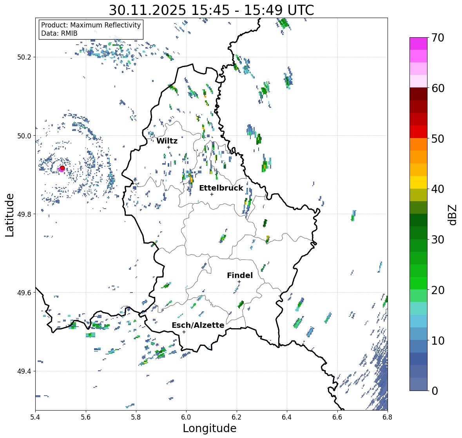Click the dBZ colorbar label
462x438 pixels.
[453, 215]
